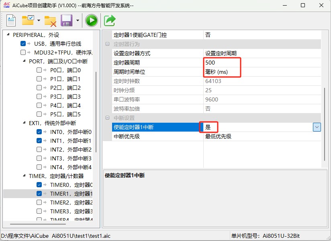Enable the TIMER3 定时器3 checkbox
This screenshot has width=331, height=241.
pos(39,211)
